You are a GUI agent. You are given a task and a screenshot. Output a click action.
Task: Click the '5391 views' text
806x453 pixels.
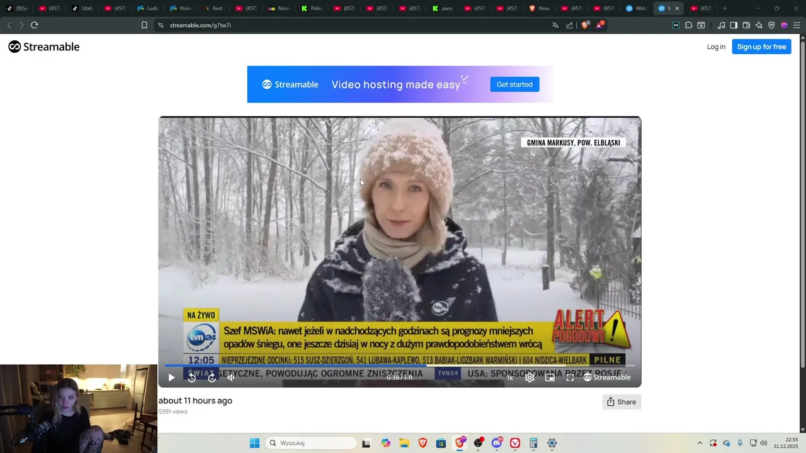[x=173, y=411]
